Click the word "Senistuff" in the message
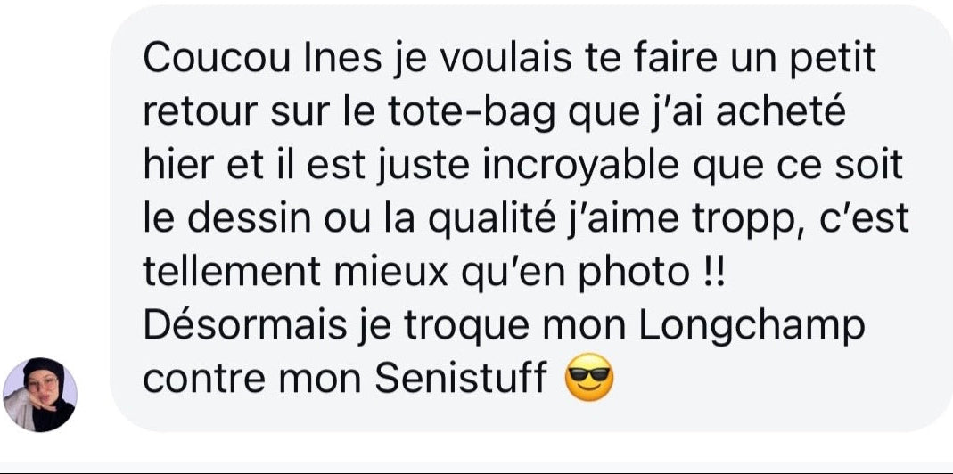Viewport: 953px width, 474px height. (461, 378)
